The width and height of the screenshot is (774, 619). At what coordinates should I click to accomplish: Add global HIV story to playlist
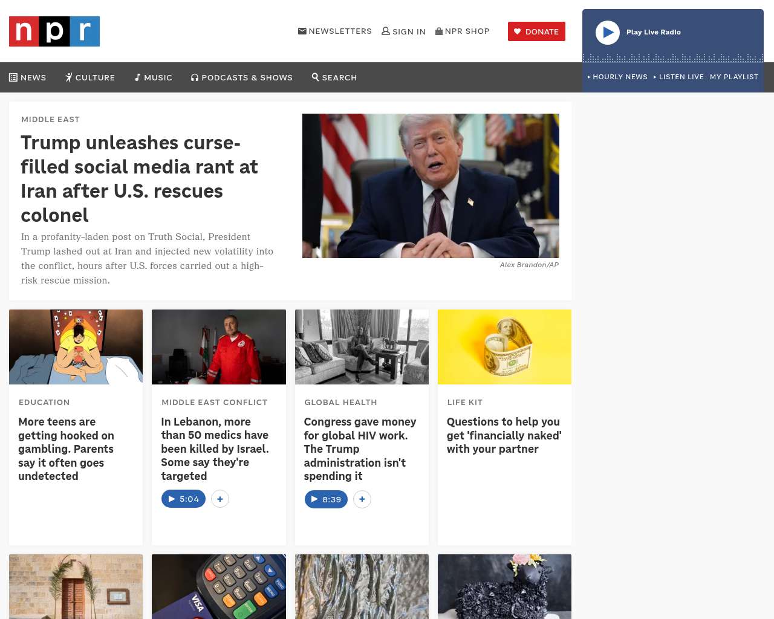[x=362, y=499]
